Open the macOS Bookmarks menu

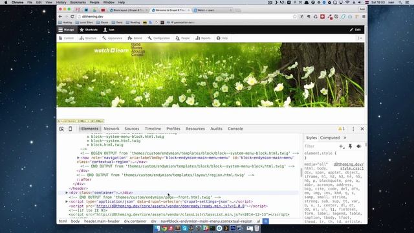[x=78, y=3]
